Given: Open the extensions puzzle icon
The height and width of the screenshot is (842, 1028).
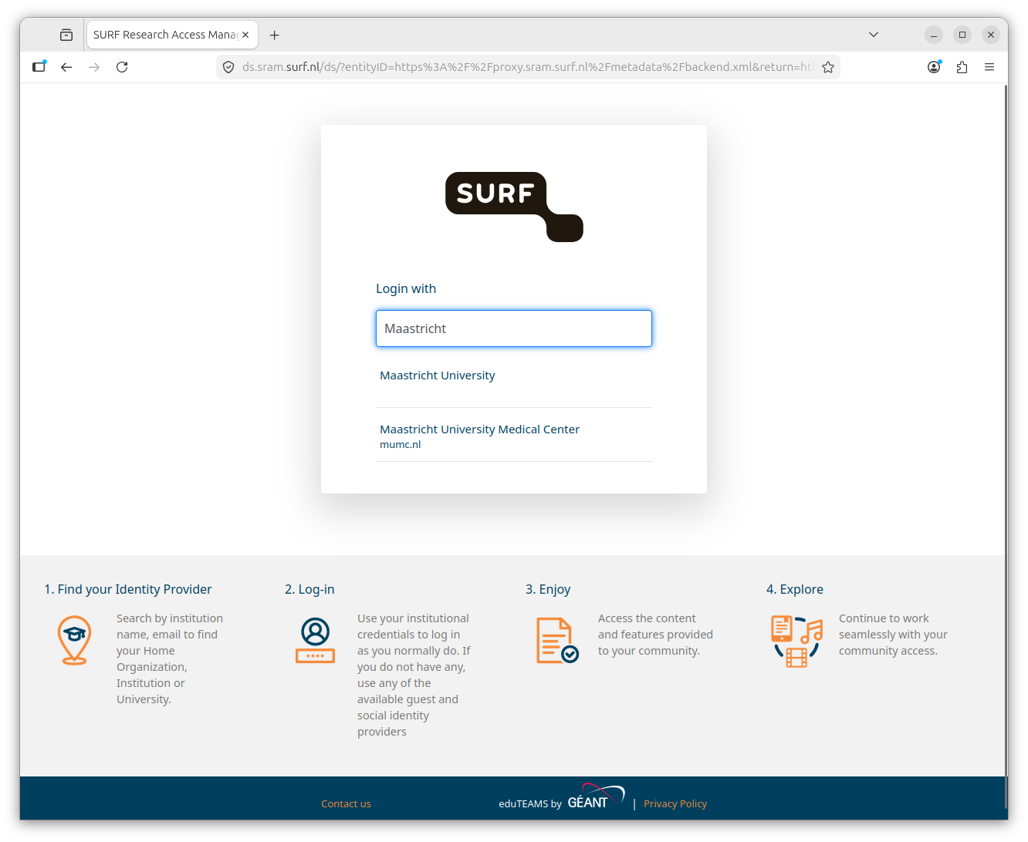Looking at the screenshot, I should 962,67.
